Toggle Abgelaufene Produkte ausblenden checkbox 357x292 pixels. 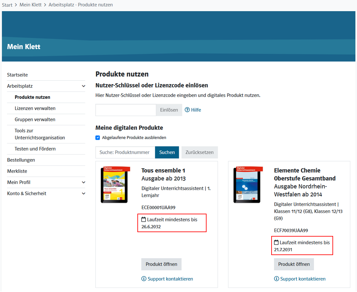(x=98, y=138)
